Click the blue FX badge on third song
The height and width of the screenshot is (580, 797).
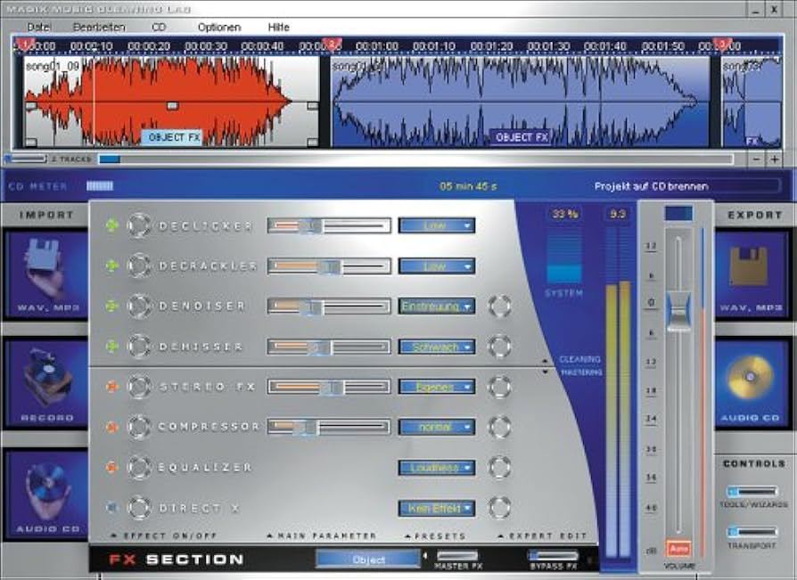752,141
